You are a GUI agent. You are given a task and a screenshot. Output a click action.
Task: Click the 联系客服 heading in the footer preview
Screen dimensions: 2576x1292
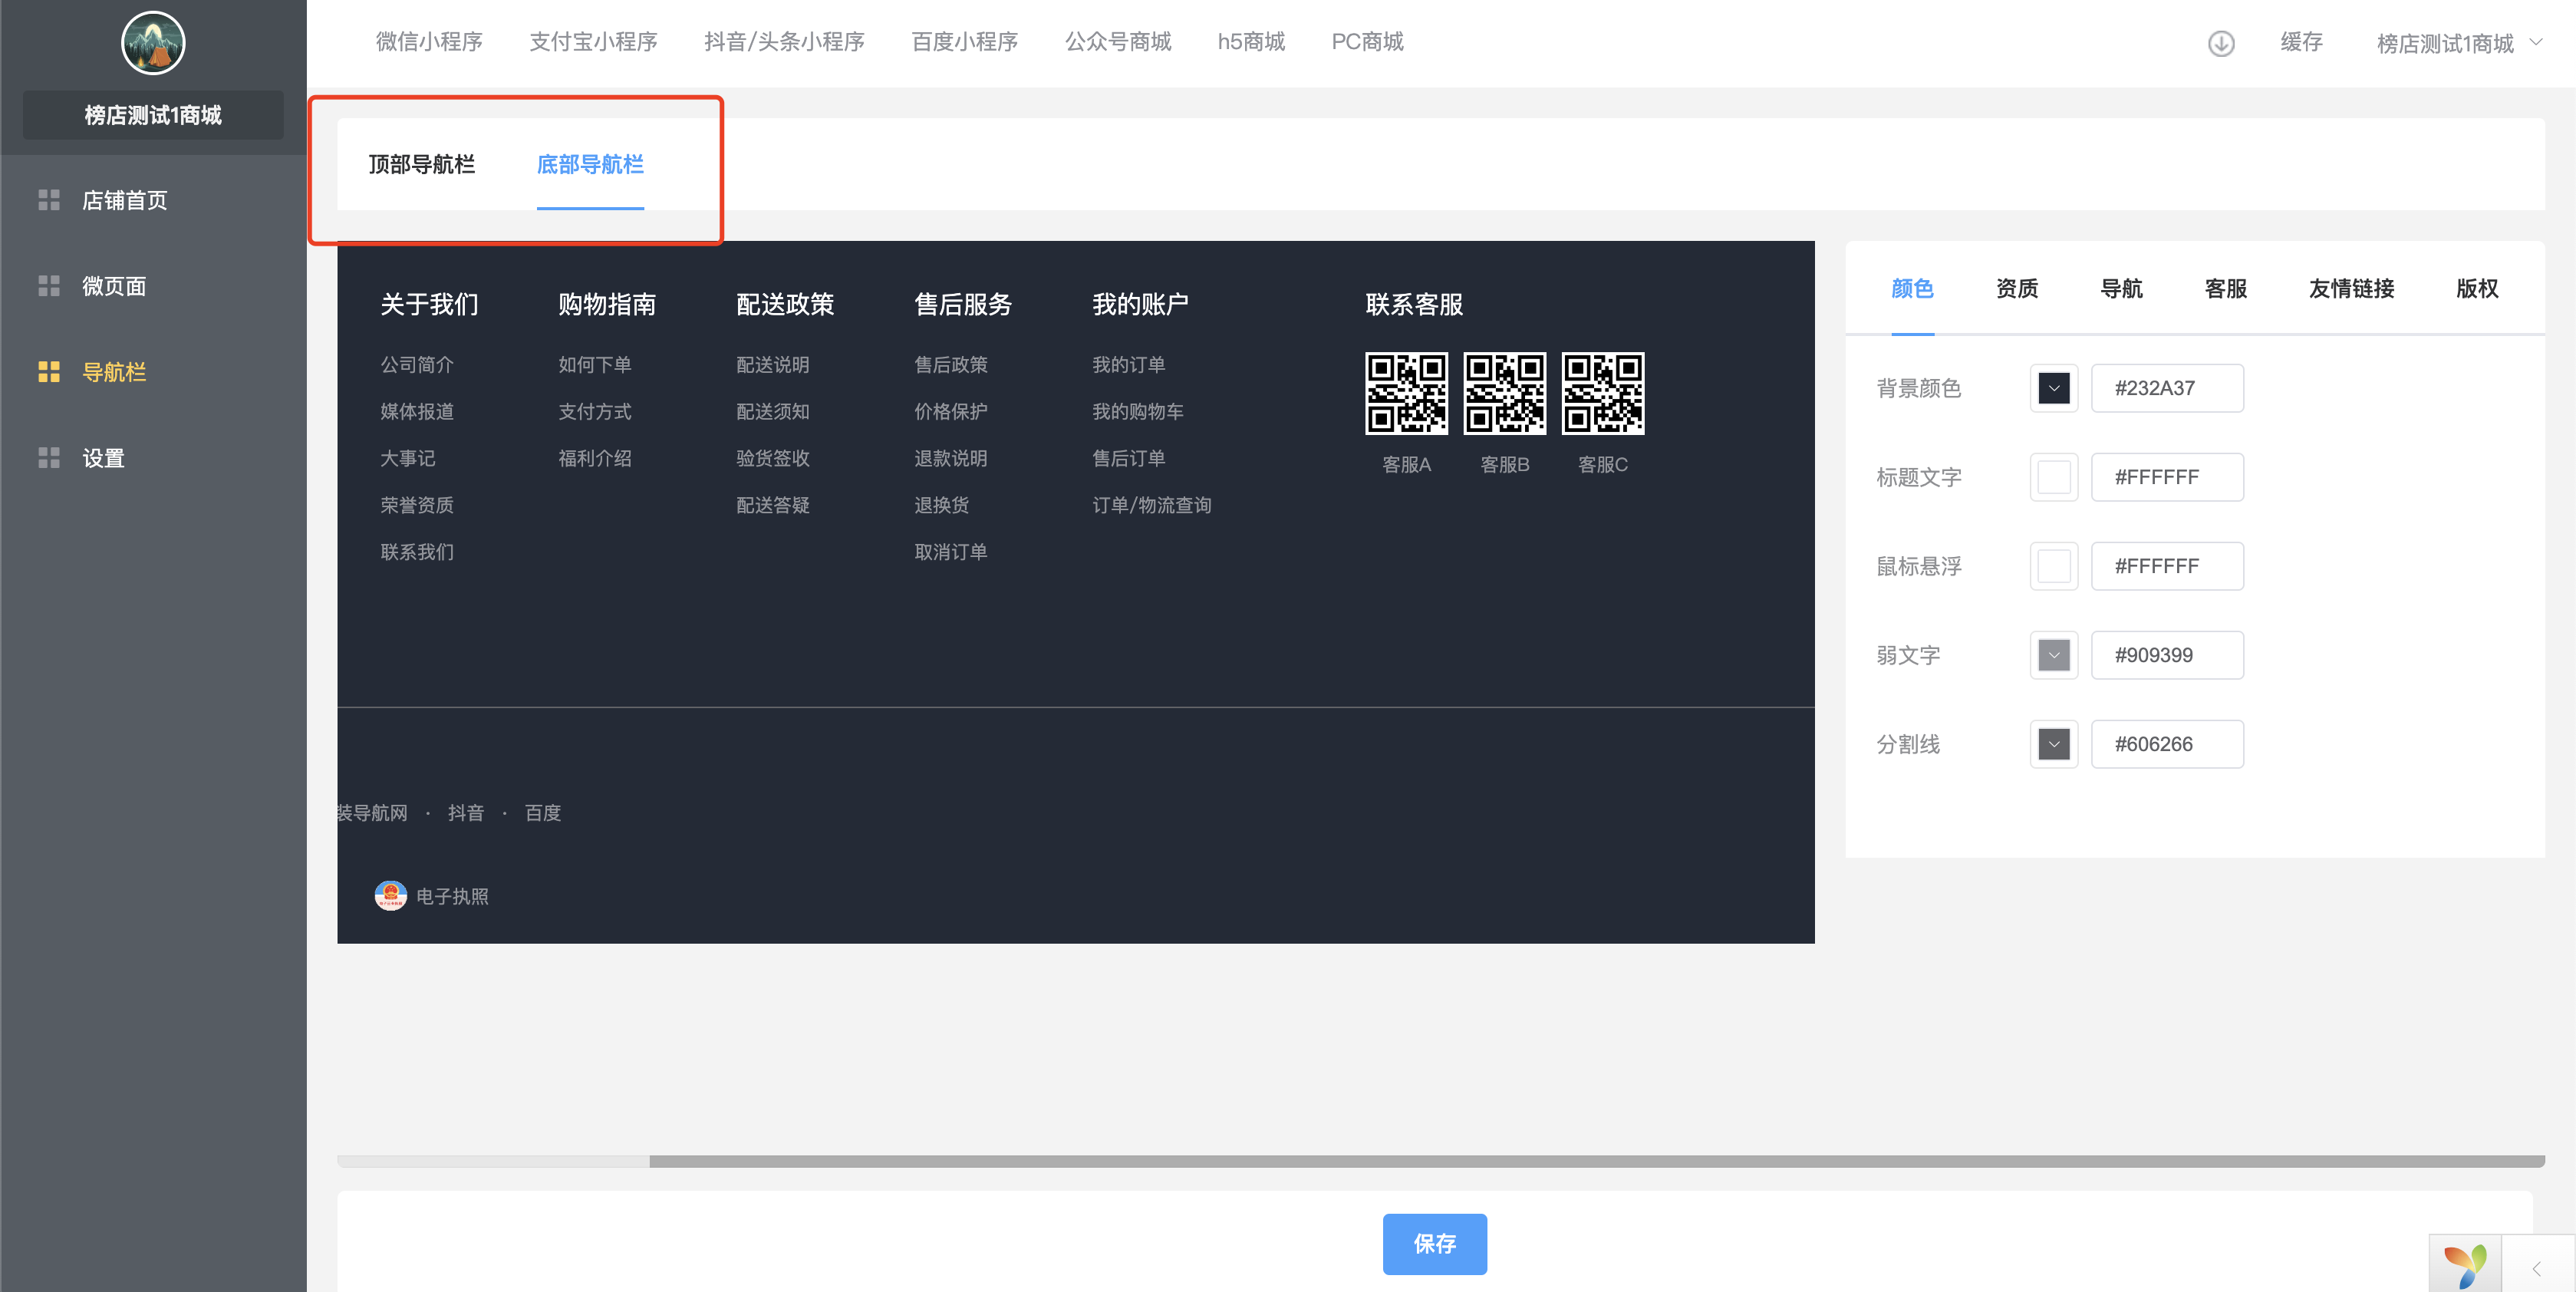tap(1414, 304)
